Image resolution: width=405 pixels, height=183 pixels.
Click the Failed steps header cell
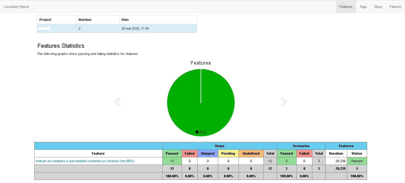click(189, 153)
